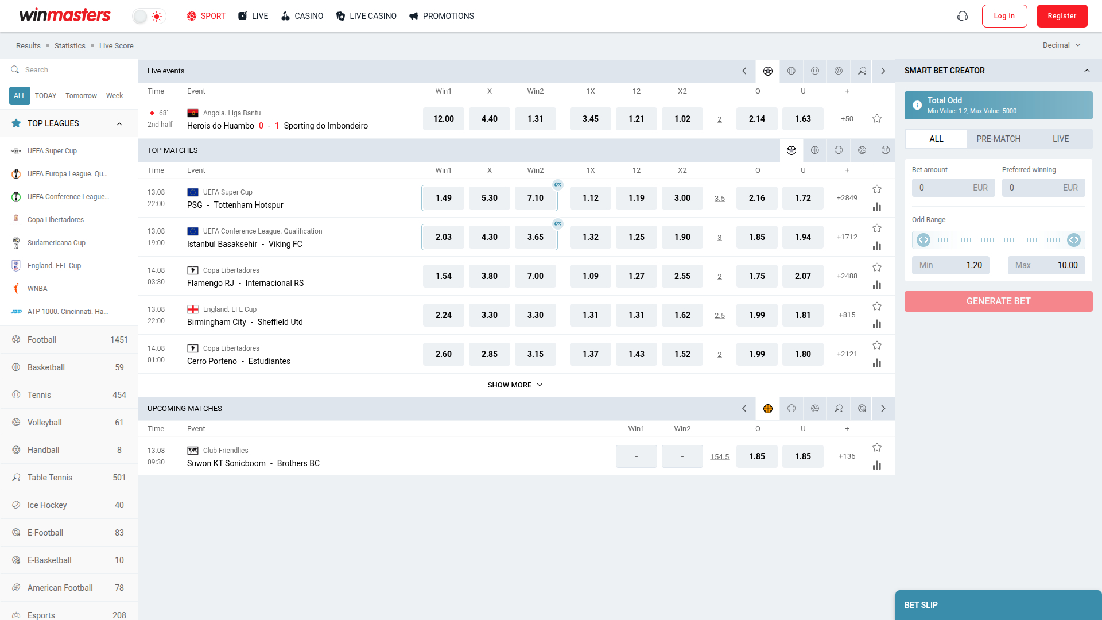Open statistics chart for PSG vs Tottenham
The width and height of the screenshot is (1102, 620).
(x=877, y=207)
